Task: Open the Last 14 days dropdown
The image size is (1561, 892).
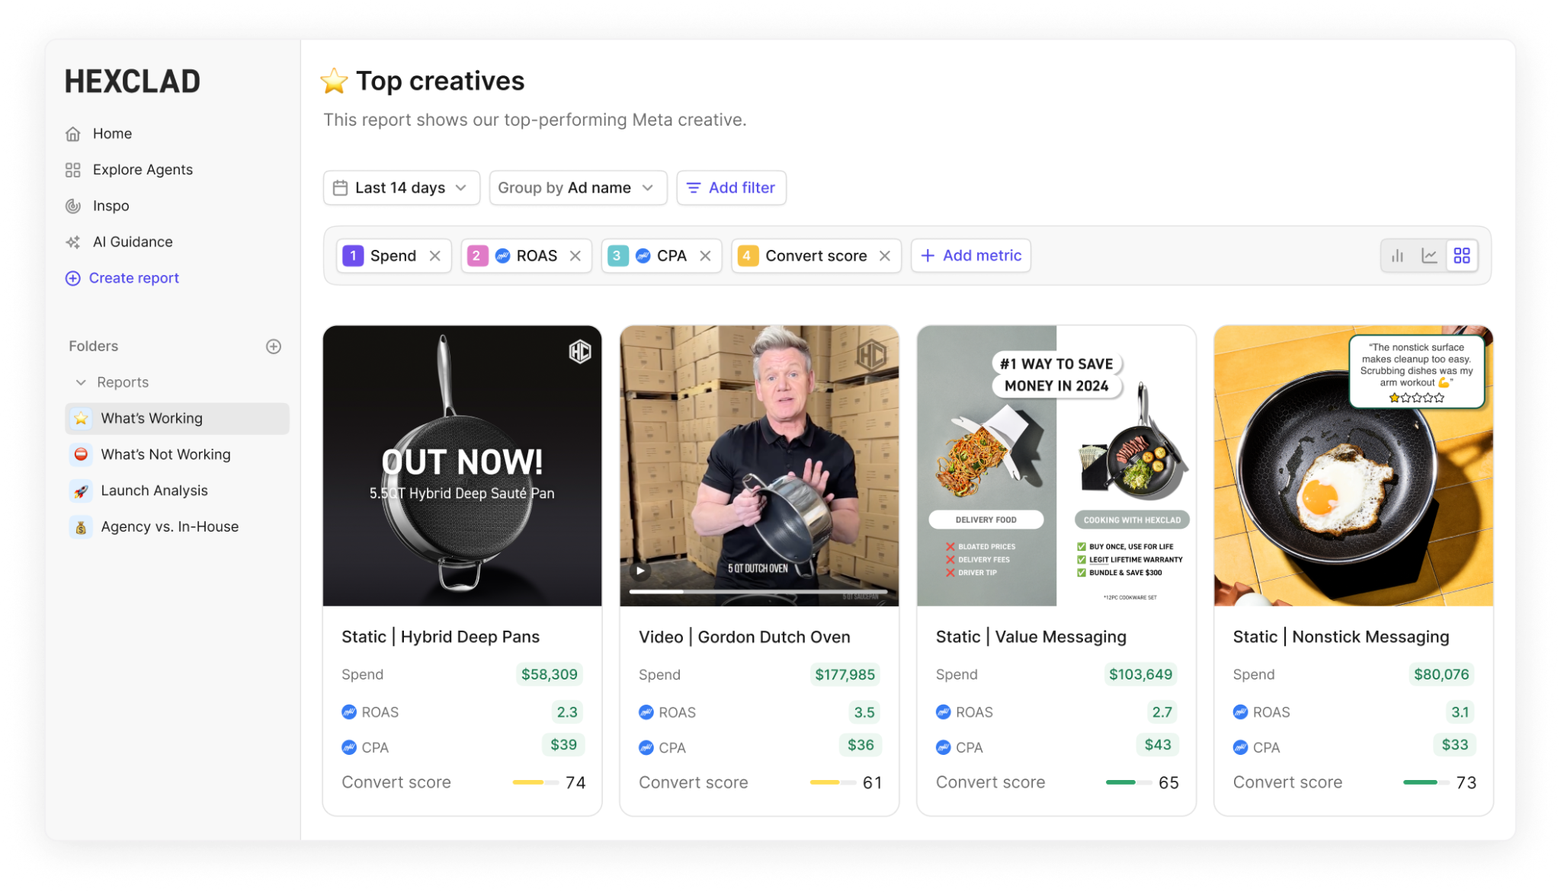Action: pyautogui.click(x=402, y=188)
